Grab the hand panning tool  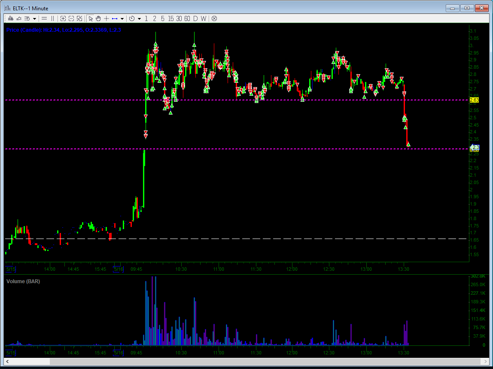tap(98, 18)
